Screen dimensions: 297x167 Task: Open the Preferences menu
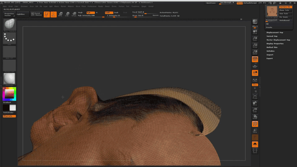92,6
